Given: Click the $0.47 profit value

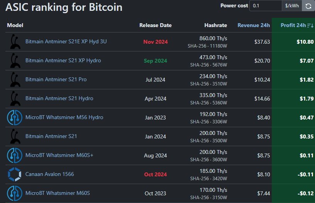Looking at the screenshot, I should pyautogui.click(x=307, y=118).
